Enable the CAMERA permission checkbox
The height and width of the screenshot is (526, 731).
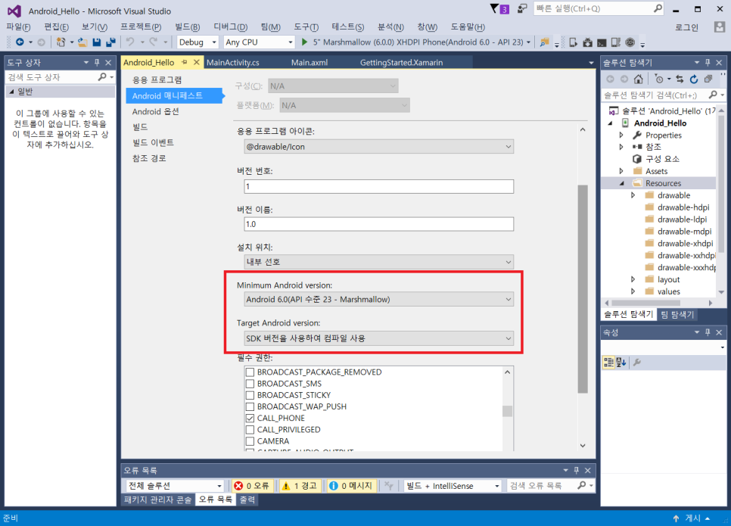(250, 441)
